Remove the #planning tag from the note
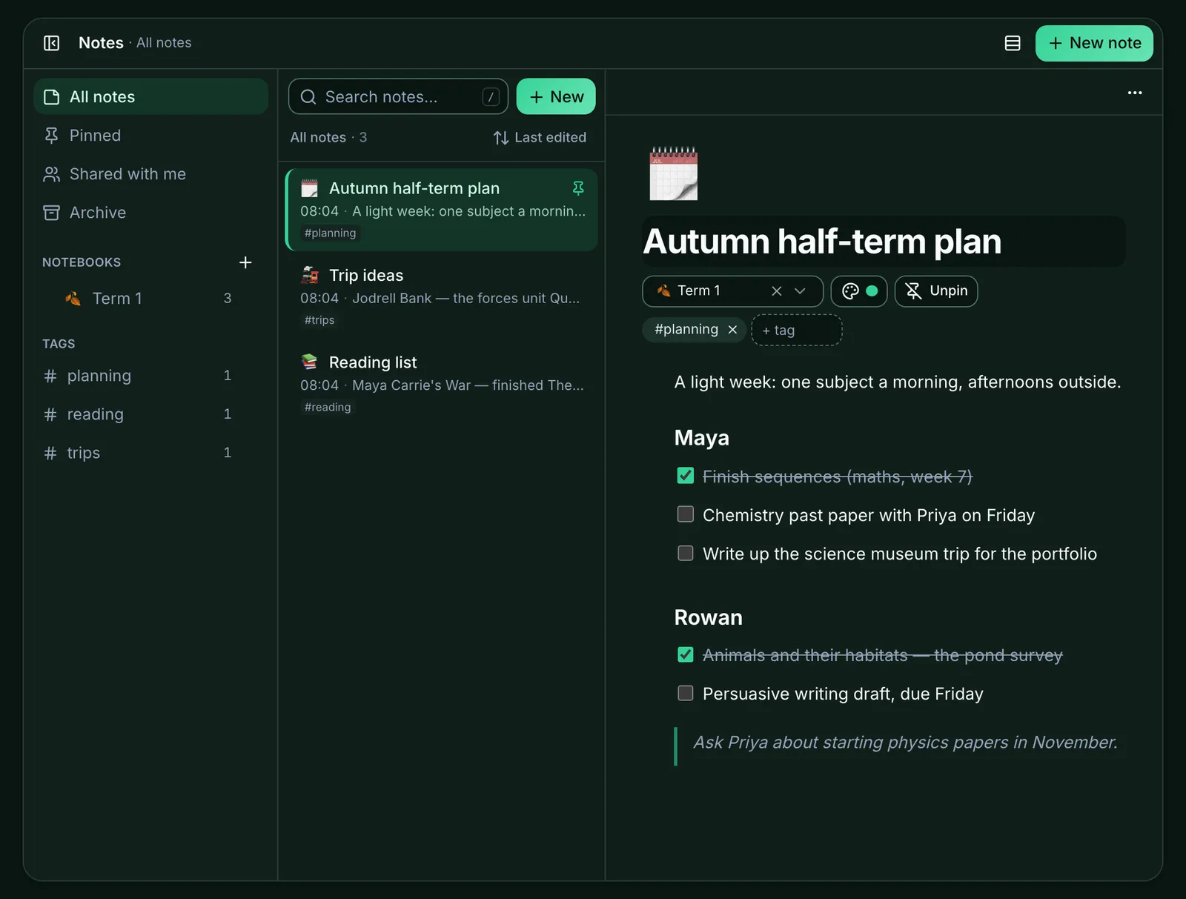Screen dimensions: 1186x899 [x=732, y=330]
